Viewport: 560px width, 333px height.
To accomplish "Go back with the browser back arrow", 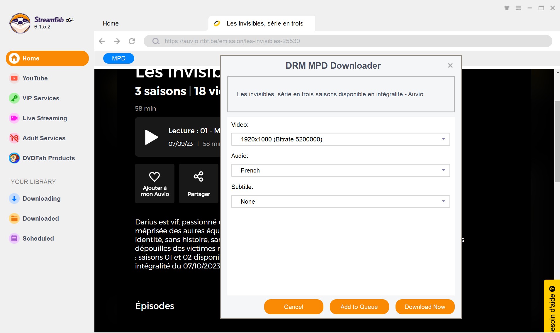I will click(x=102, y=41).
